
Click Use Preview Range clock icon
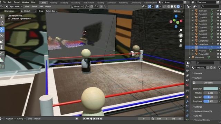coord(153,119)
